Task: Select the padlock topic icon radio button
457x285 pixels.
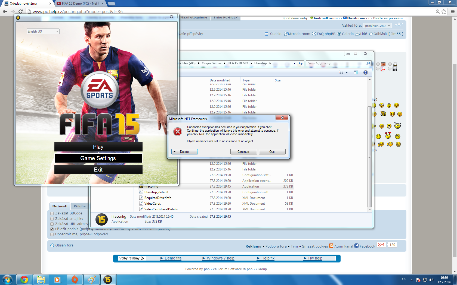Action: [x=390, y=64]
